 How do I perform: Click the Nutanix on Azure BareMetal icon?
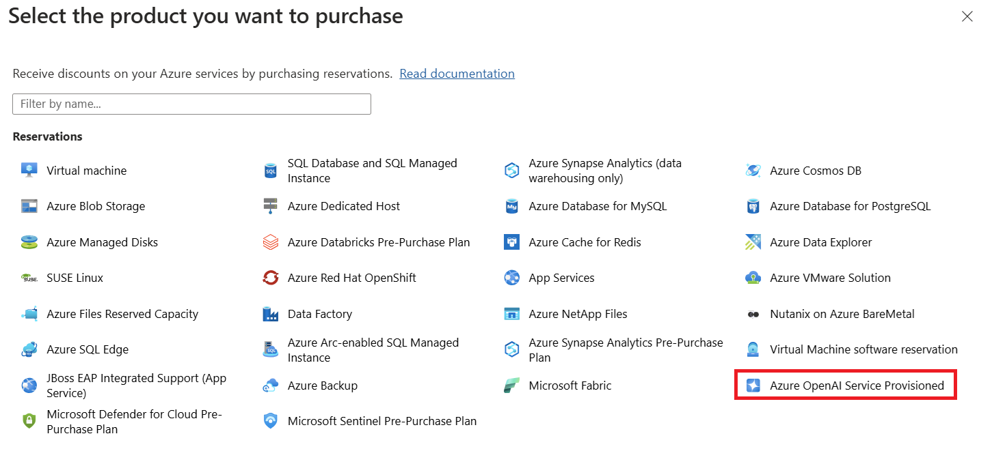click(753, 315)
